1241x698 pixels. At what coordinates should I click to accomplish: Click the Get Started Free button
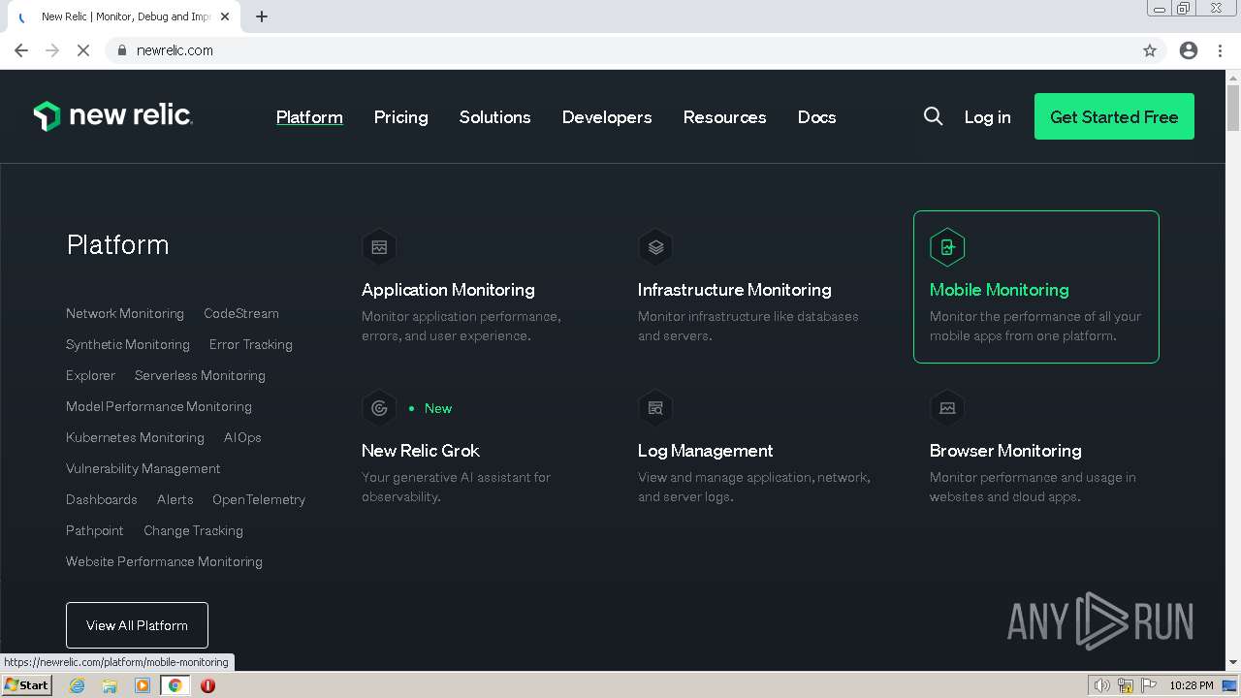tap(1114, 116)
